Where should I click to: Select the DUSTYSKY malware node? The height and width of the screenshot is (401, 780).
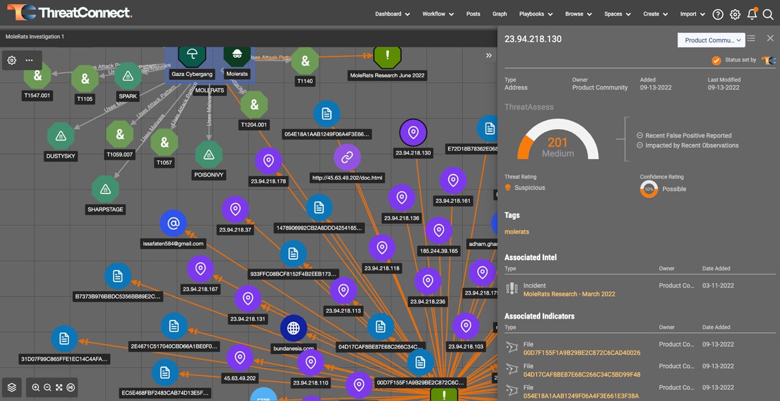pyautogui.click(x=61, y=136)
